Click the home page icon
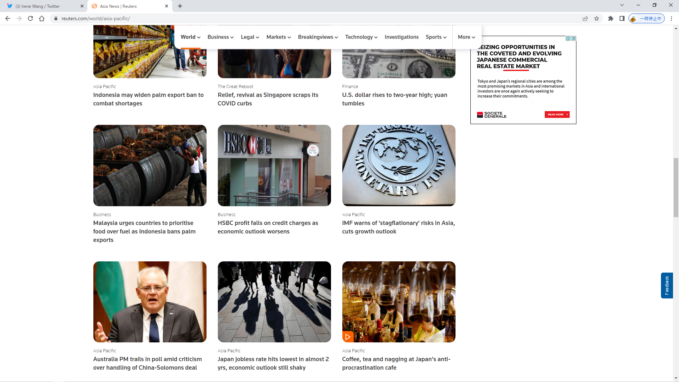 pos(42,18)
